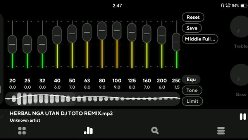Open the library grid icon
The image size is (248, 140).
tap(22, 131)
